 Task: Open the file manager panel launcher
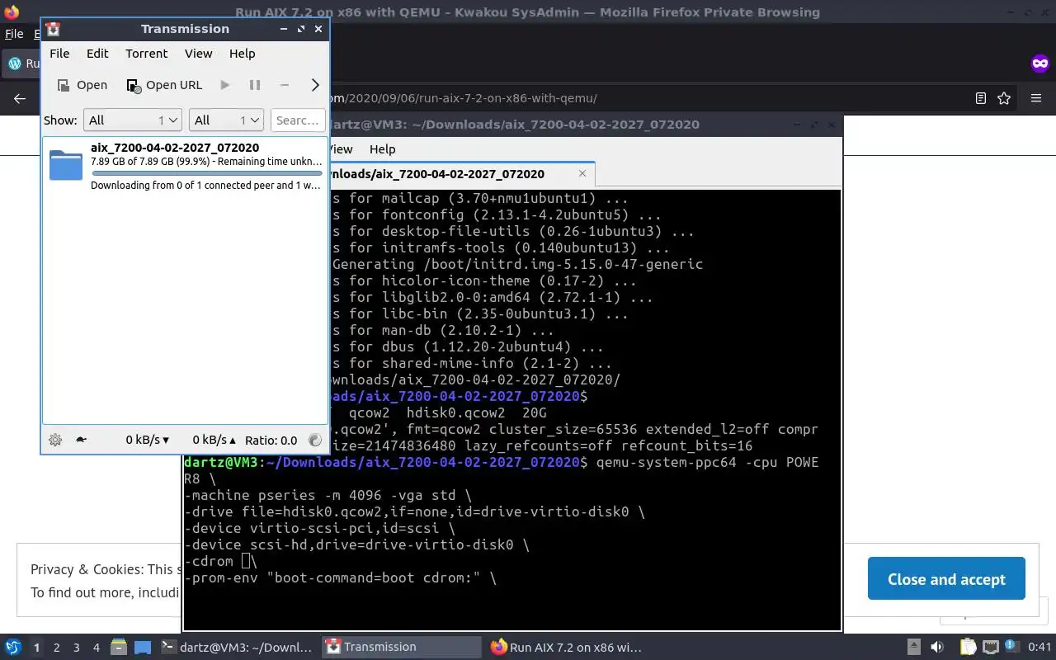tap(119, 647)
